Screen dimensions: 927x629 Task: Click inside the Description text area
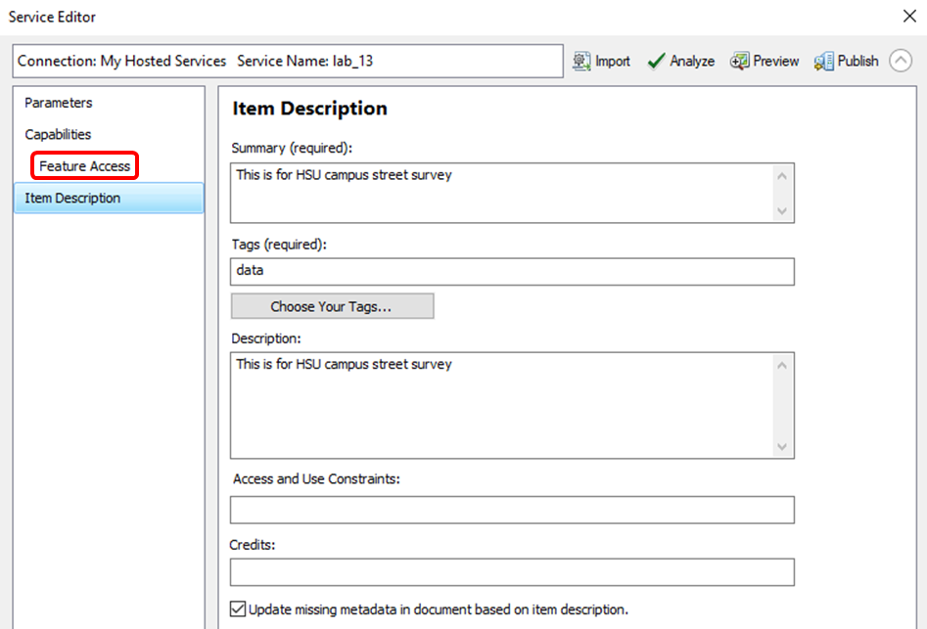[499, 405]
